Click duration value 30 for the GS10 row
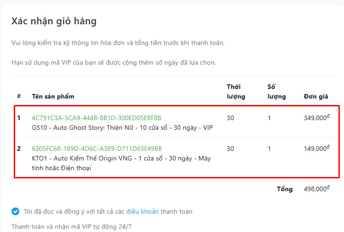 [x=230, y=118]
